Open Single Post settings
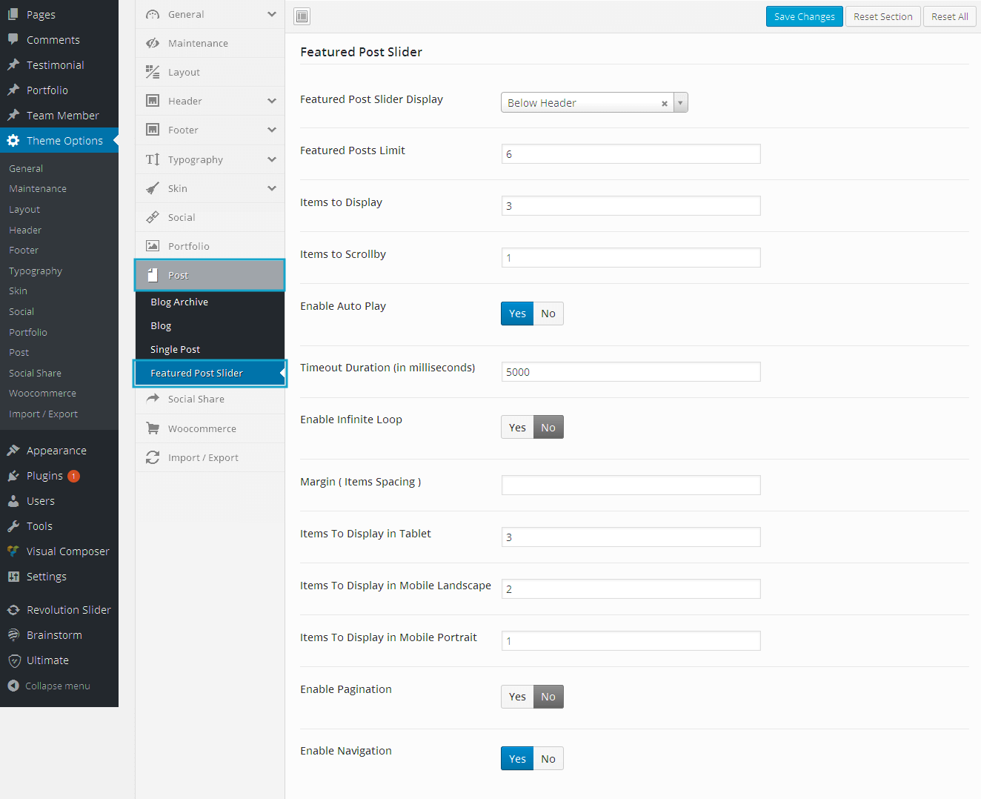 [175, 349]
